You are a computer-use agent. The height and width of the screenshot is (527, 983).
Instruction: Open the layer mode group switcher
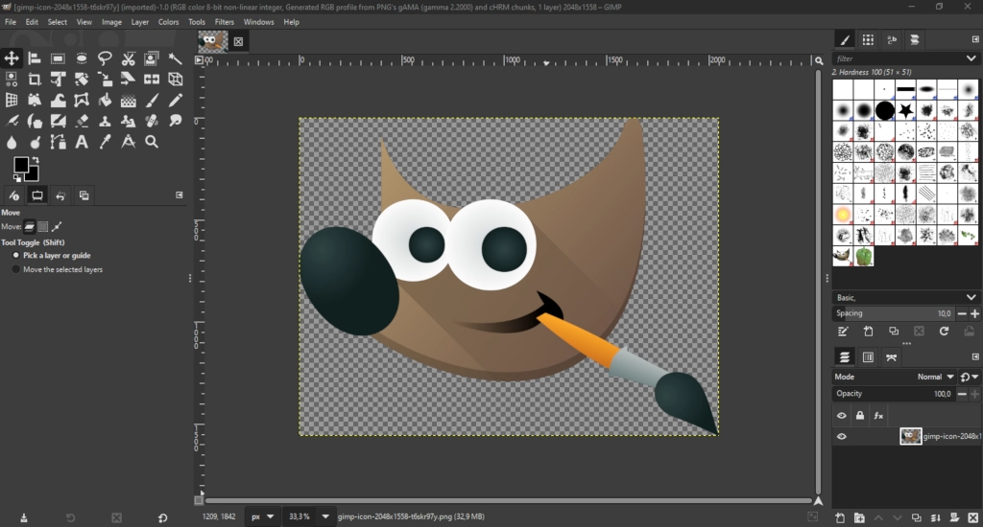tap(970, 377)
